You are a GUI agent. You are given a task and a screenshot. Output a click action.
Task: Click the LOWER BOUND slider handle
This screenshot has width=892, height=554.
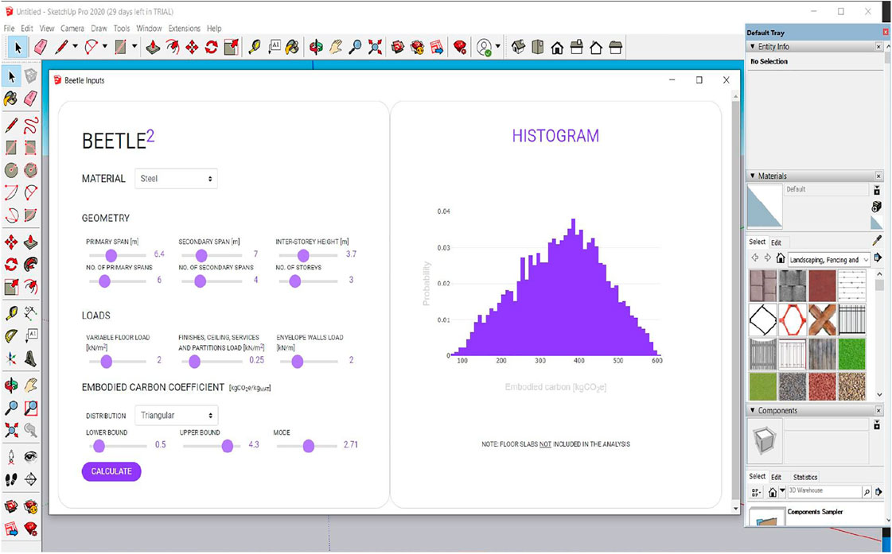click(x=99, y=446)
